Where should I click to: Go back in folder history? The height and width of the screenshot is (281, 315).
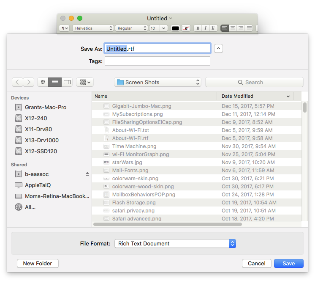point(17,82)
